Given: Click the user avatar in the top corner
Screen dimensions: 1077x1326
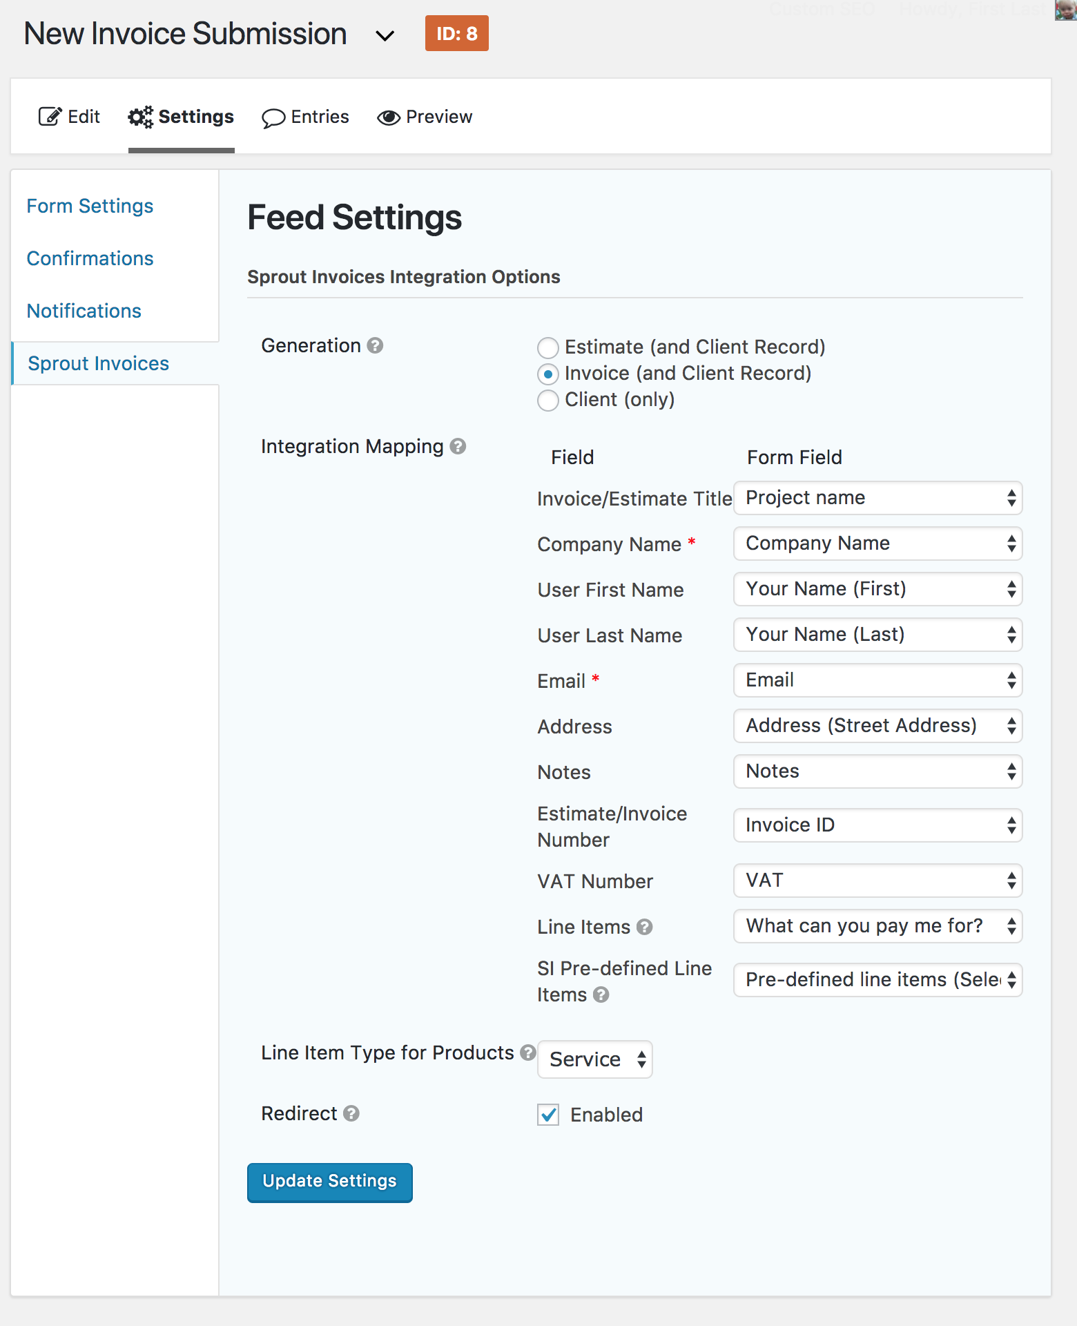Looking at the screenshot, I should coord(1065,10).
